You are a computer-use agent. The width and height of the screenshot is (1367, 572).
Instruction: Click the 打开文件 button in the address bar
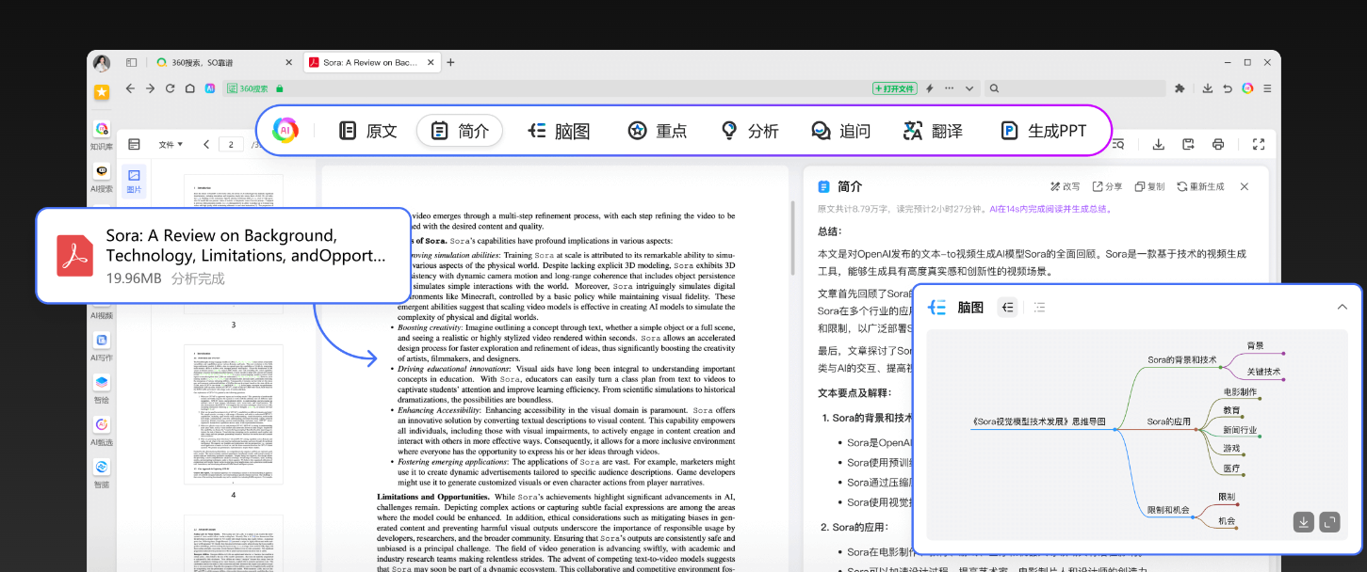[895, 88]
